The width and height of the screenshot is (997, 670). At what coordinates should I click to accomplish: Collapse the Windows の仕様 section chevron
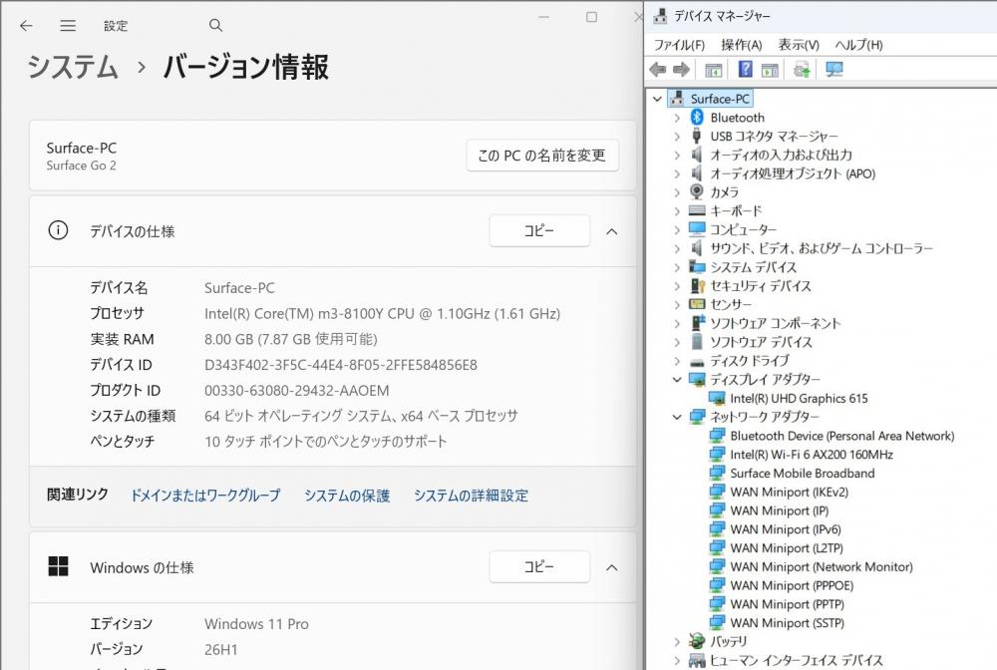pyautogui.click(x=612, y=567)
